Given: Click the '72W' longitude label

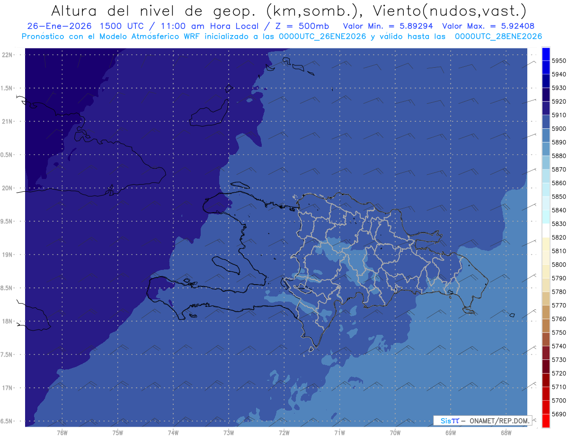Looking at the screenshot, I should pos(284,433).
